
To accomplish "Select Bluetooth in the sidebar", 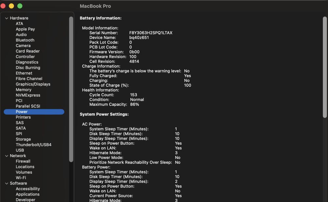I will pyautogui.click(x=25, y=40).
